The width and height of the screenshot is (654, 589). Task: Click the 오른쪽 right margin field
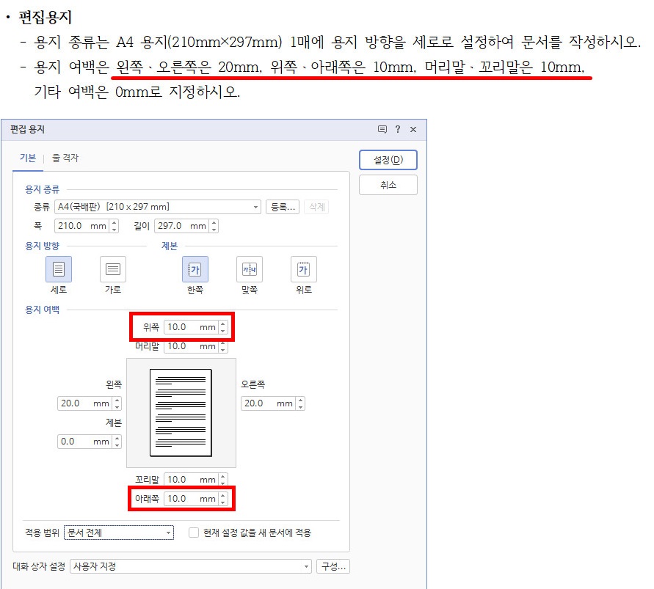269,403
